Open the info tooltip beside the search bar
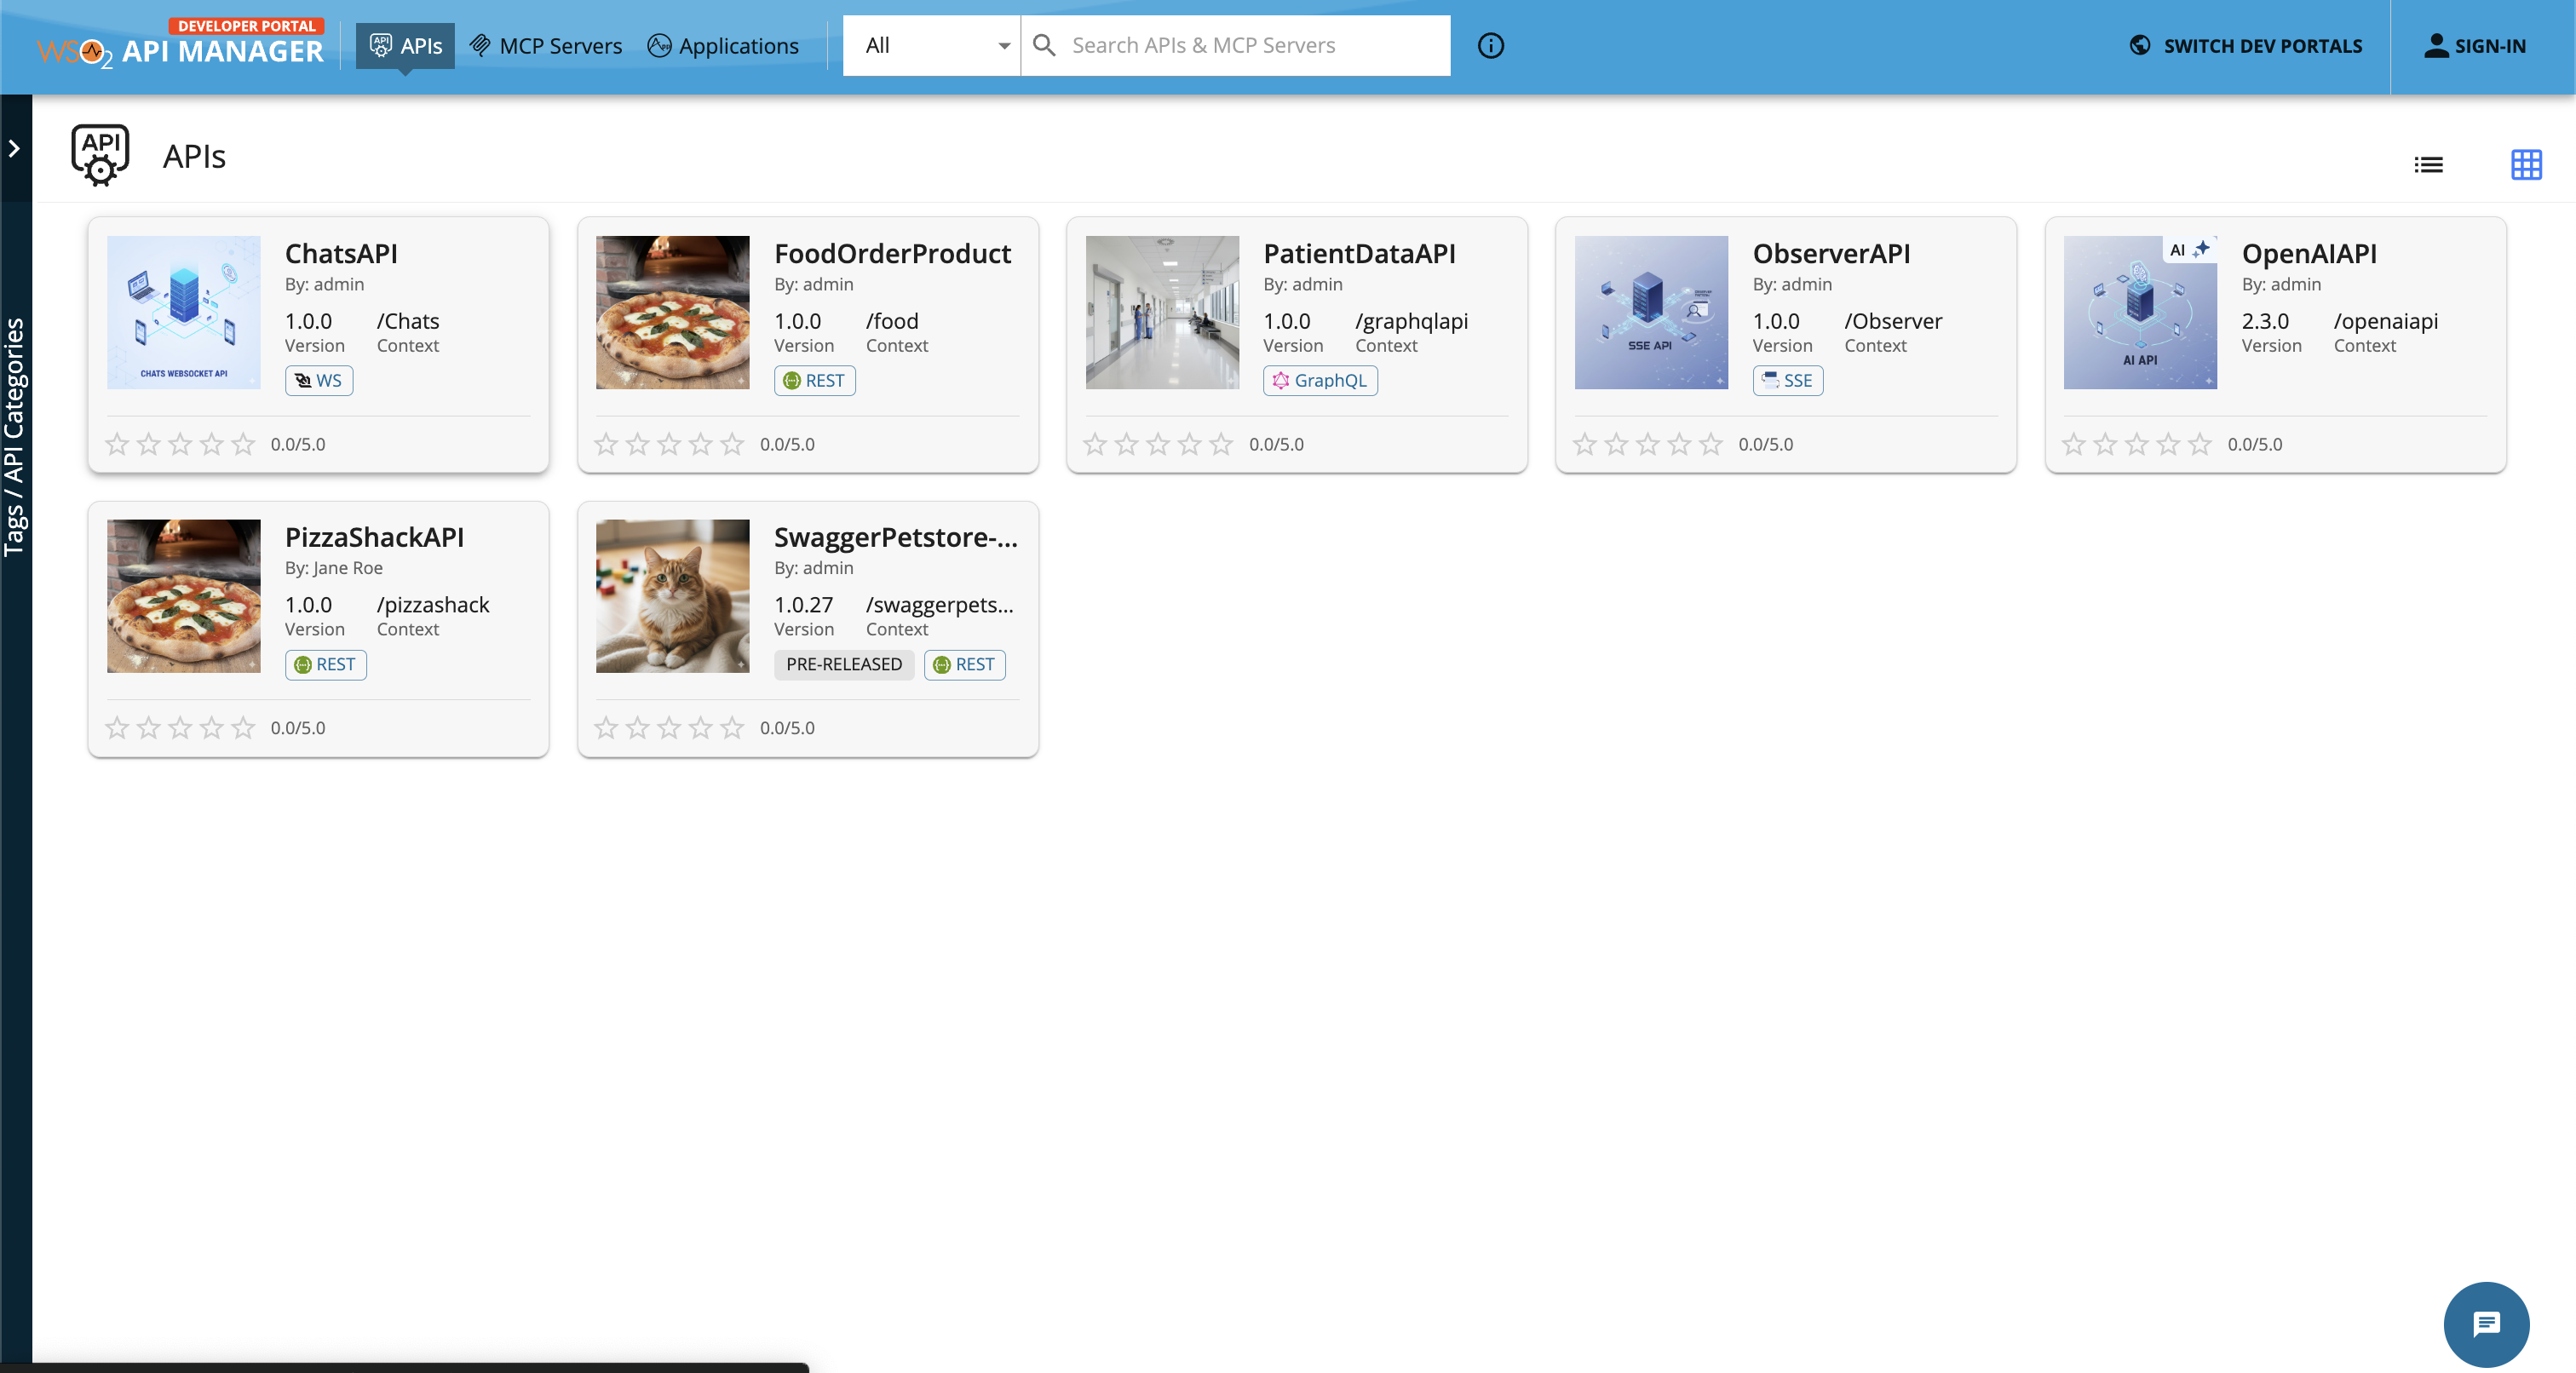 [x=1490, y=45]
